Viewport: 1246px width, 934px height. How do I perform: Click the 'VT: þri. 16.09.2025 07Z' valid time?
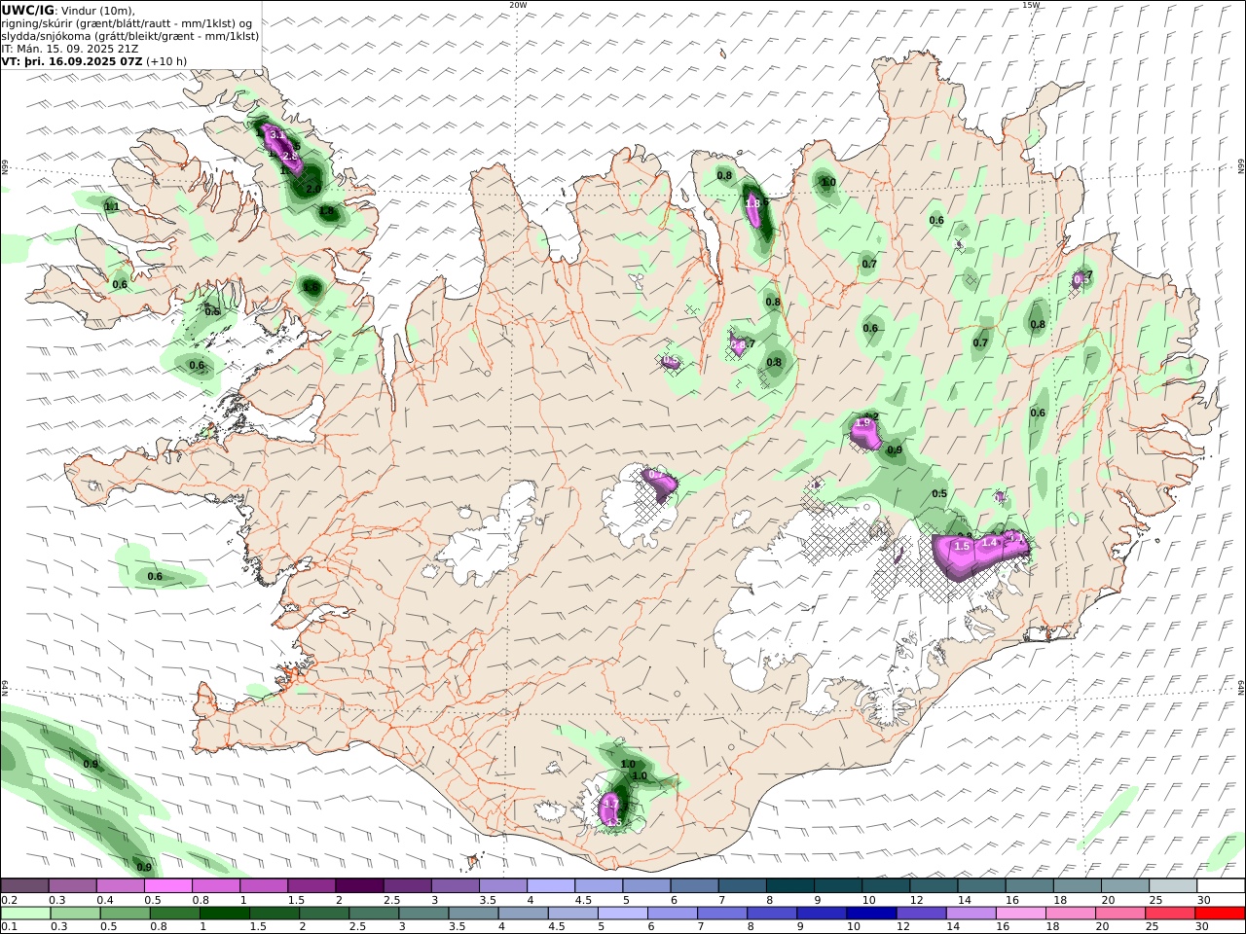[x=72, y=60]
